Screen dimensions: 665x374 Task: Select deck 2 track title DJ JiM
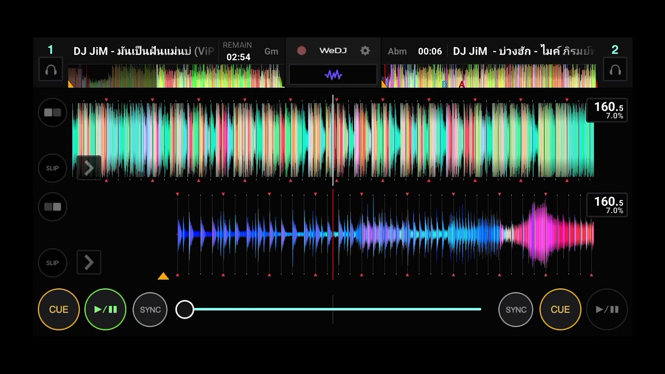[x=524, y=51]
